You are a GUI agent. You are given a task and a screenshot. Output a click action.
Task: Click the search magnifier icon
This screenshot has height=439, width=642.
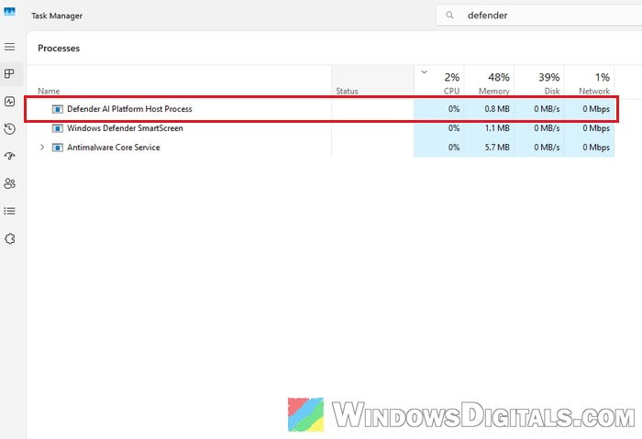point(449,16)
